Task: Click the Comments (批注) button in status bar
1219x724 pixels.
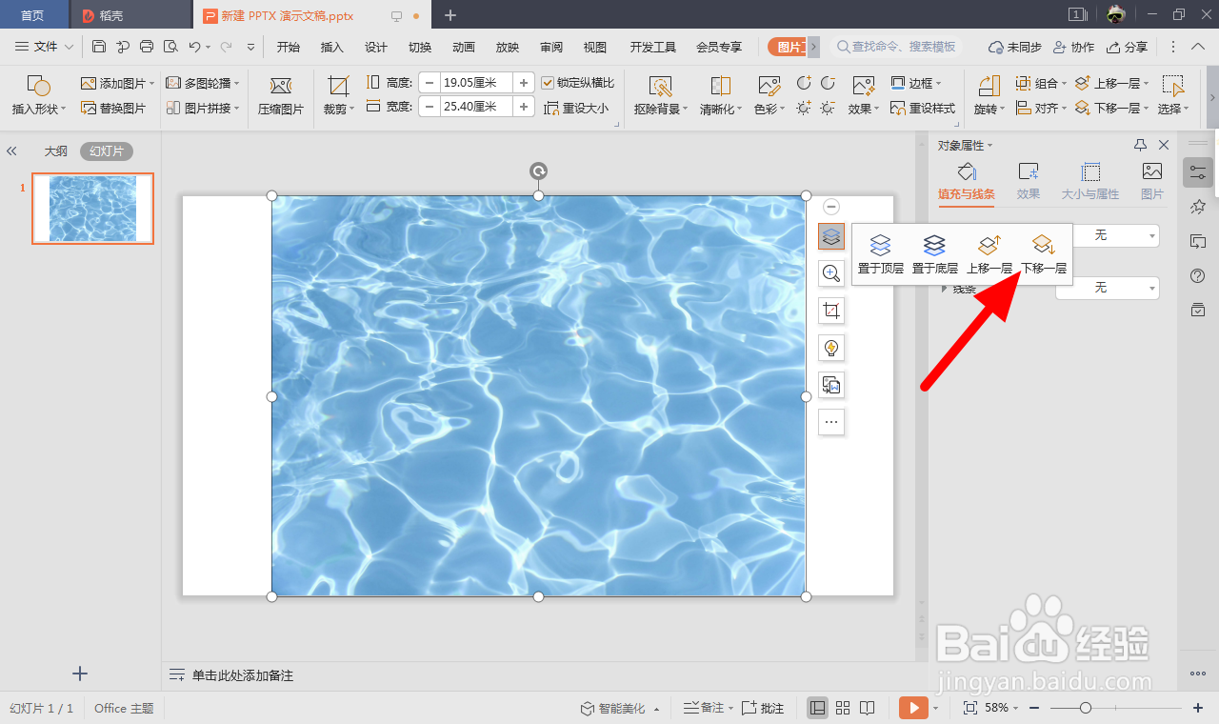Action: (763, 708)
